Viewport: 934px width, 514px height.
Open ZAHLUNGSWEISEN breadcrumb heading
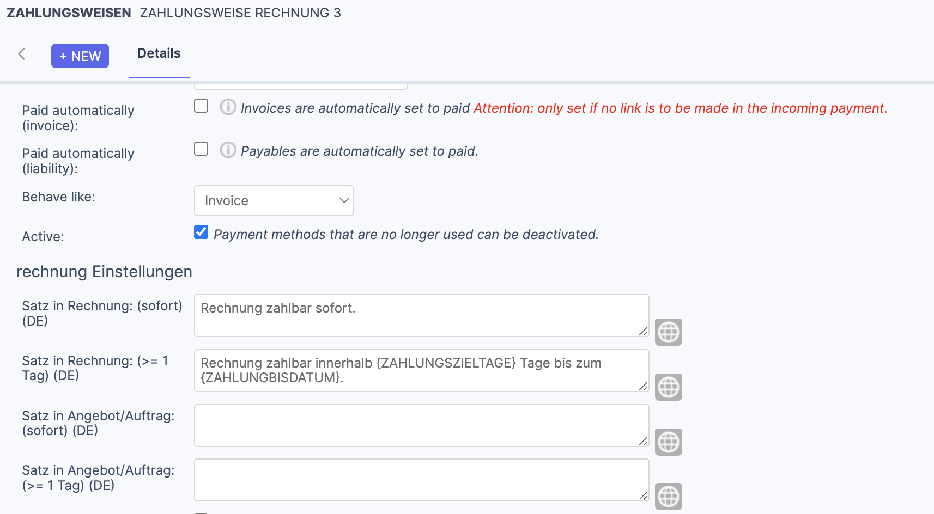(x=69, y=13)
